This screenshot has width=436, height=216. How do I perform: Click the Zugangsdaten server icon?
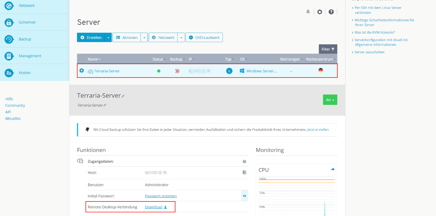coord(80,161)
